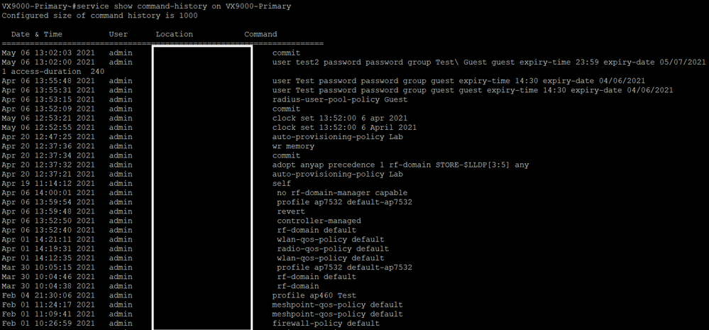Screen dimensions: 709x330
Task: Click the "adopt anyap precedence" command line
Action: pyautogui.click(x=400, y=165)
